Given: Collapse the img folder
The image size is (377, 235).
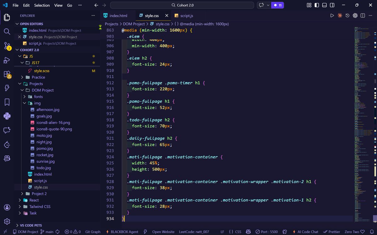Looking at the screenshot, I should 37,103.
